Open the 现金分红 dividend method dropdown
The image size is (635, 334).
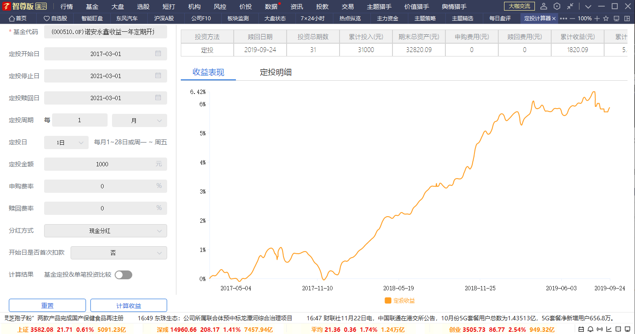pyautogui.click(x=105, y=231)
